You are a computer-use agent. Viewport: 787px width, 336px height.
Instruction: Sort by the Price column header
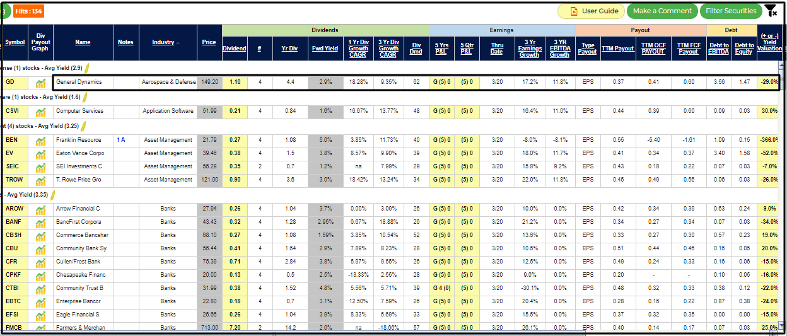coord(209,42)
